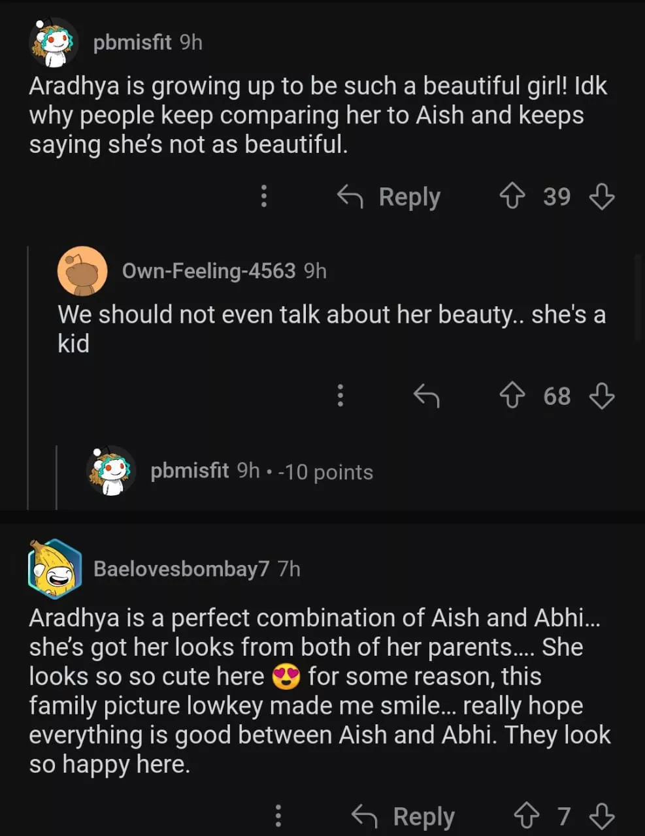
Task: Open pbmisfit's avatar on top comment
Action: tap(54, 43)
